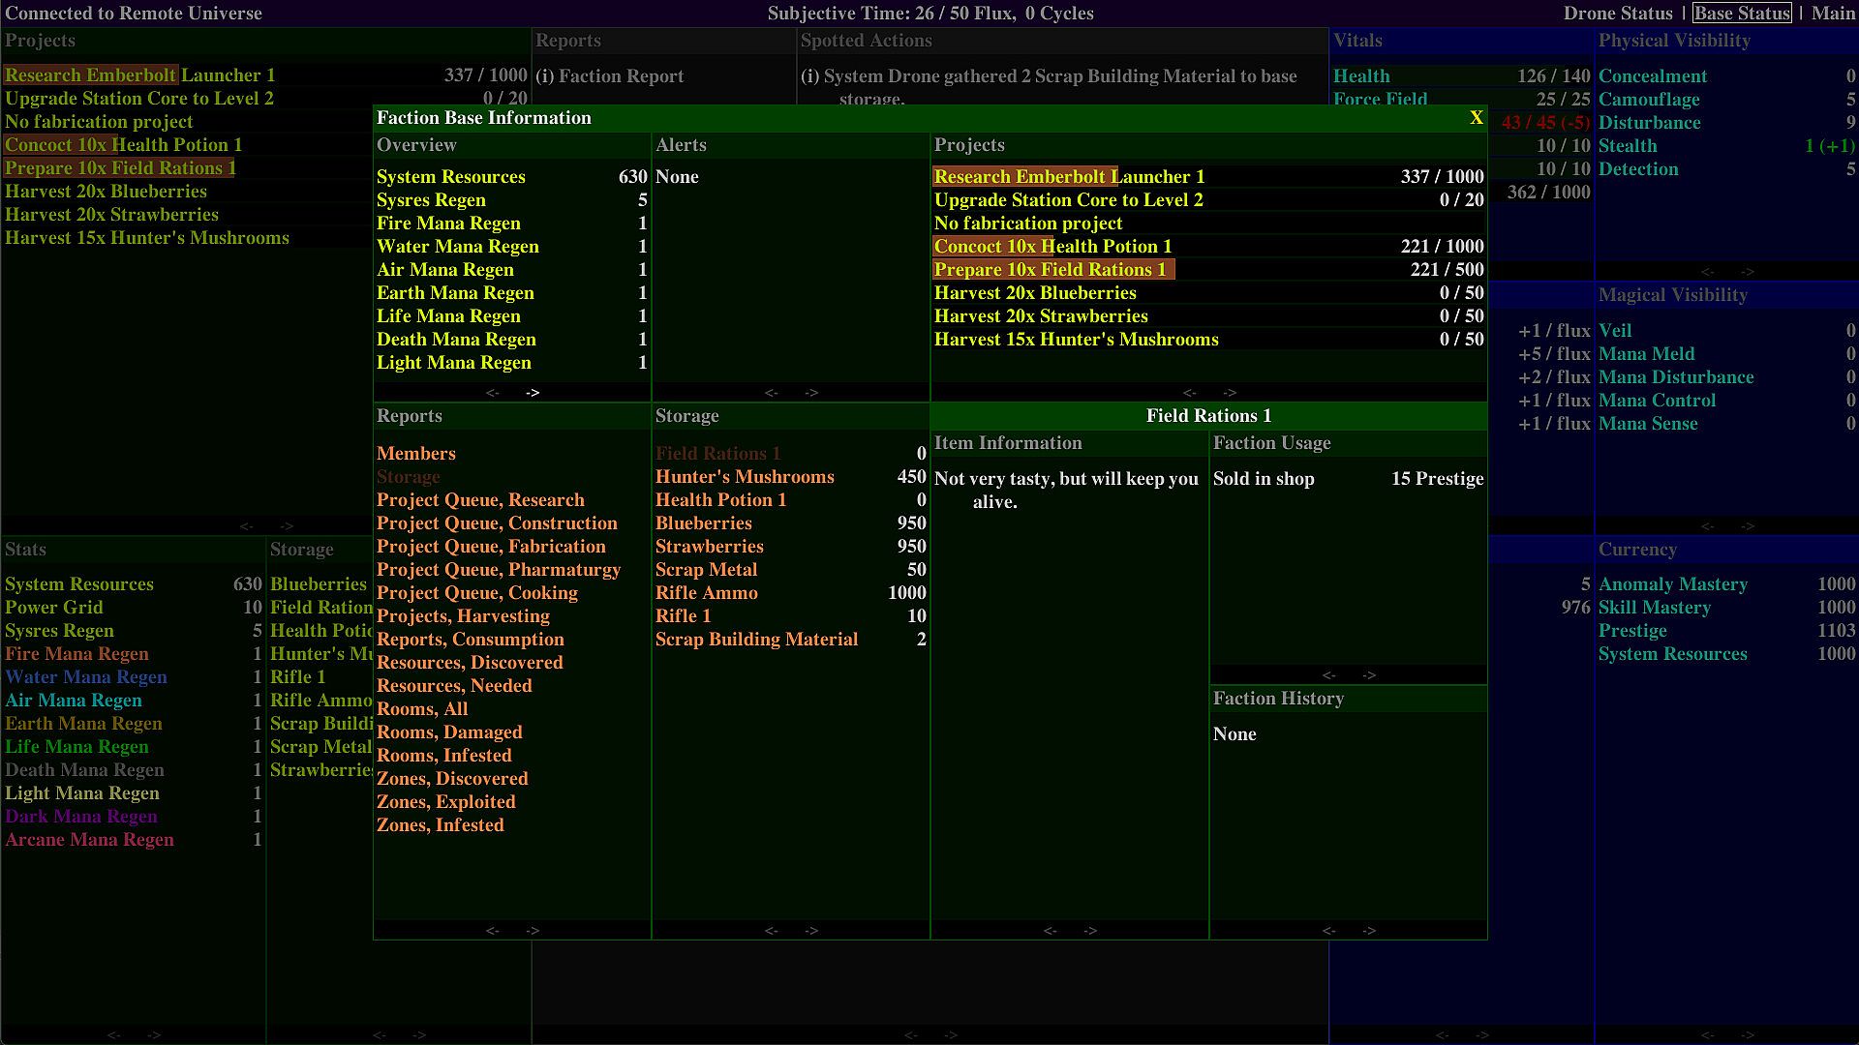
Task: Select Prepare 10x Field Rations 1 project
Action: 1052,270
